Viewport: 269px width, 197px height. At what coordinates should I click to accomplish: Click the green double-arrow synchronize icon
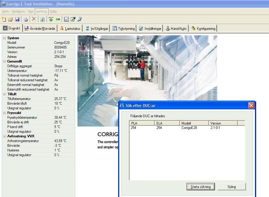coord(58,19)
